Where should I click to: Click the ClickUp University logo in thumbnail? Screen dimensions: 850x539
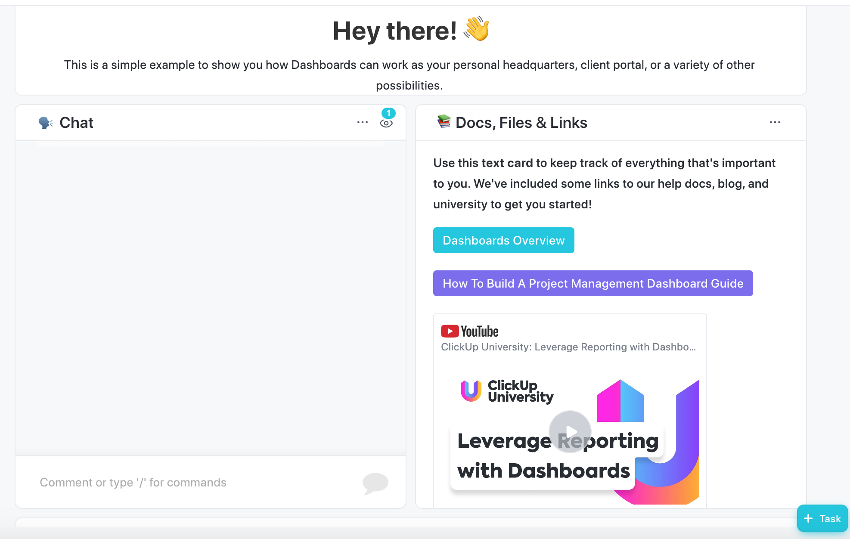(x=507, y=391)
